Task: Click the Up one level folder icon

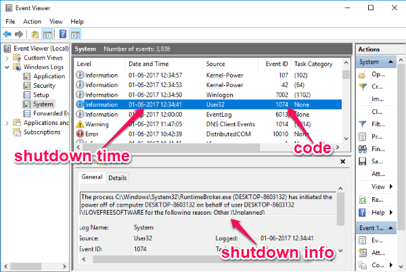Action: click(x=35, y=34)
